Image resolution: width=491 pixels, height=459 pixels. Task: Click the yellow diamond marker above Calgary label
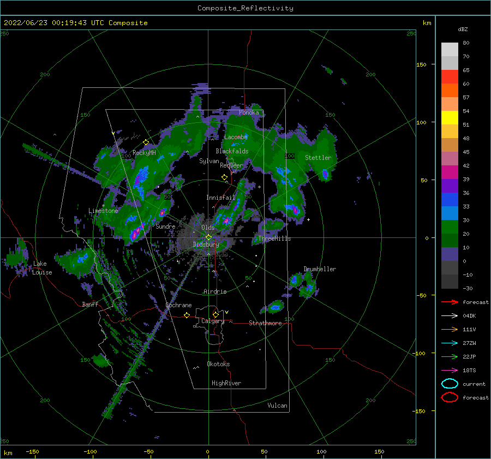(x=215, y=314)
